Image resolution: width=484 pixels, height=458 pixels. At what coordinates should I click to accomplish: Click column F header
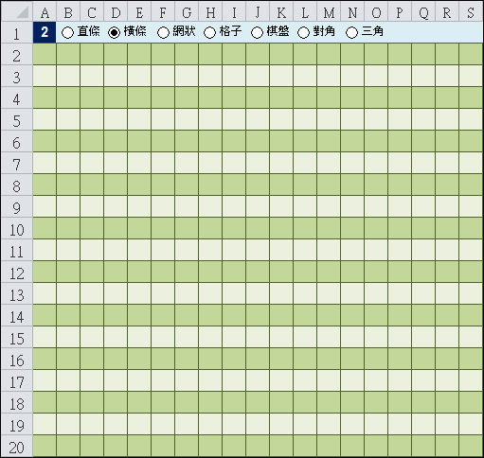pyautogui.click(x=163, y=12)
